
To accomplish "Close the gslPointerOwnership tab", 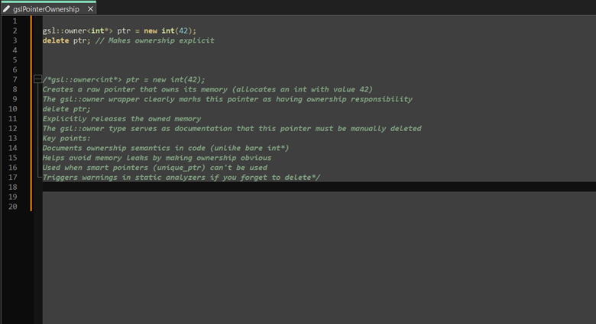I will tap(91, 8).
